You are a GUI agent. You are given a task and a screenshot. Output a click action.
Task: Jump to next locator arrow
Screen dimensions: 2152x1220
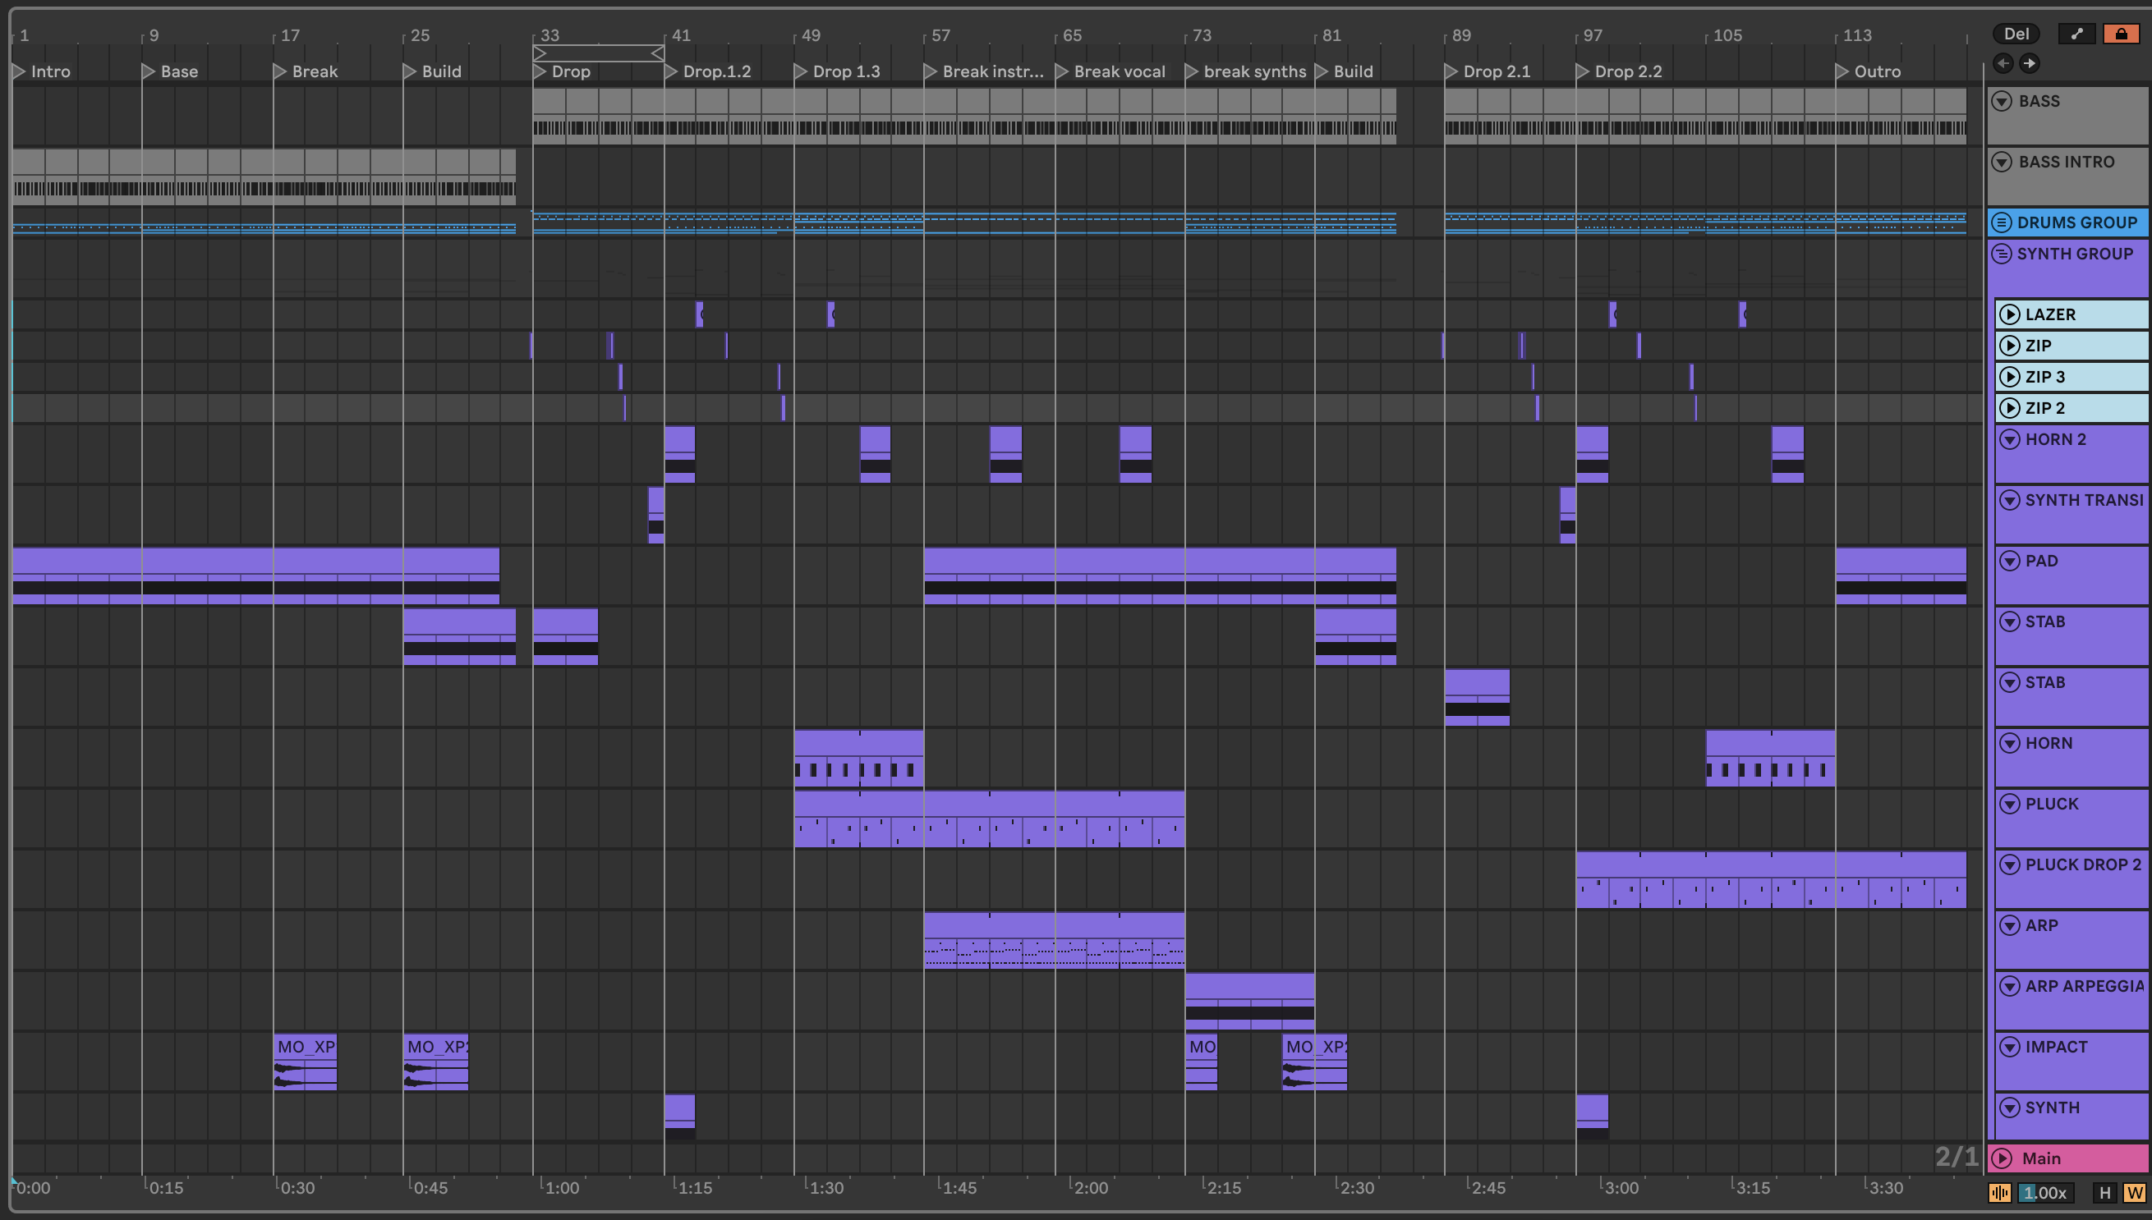tap(2029, 63)
